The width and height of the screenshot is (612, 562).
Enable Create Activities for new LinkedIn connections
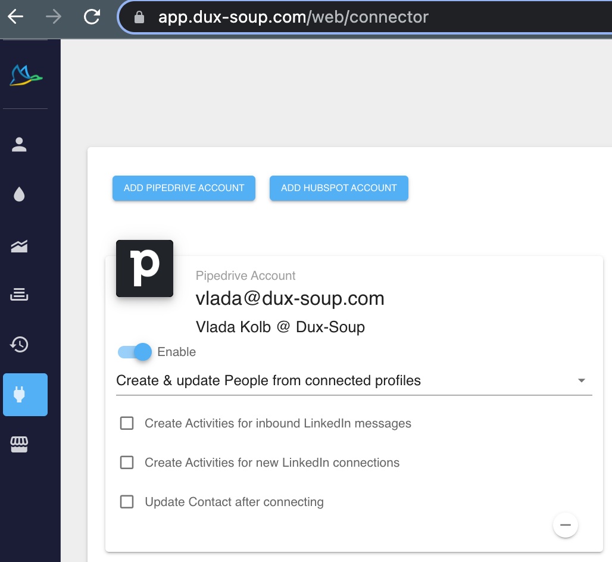[x=126, y=462]
